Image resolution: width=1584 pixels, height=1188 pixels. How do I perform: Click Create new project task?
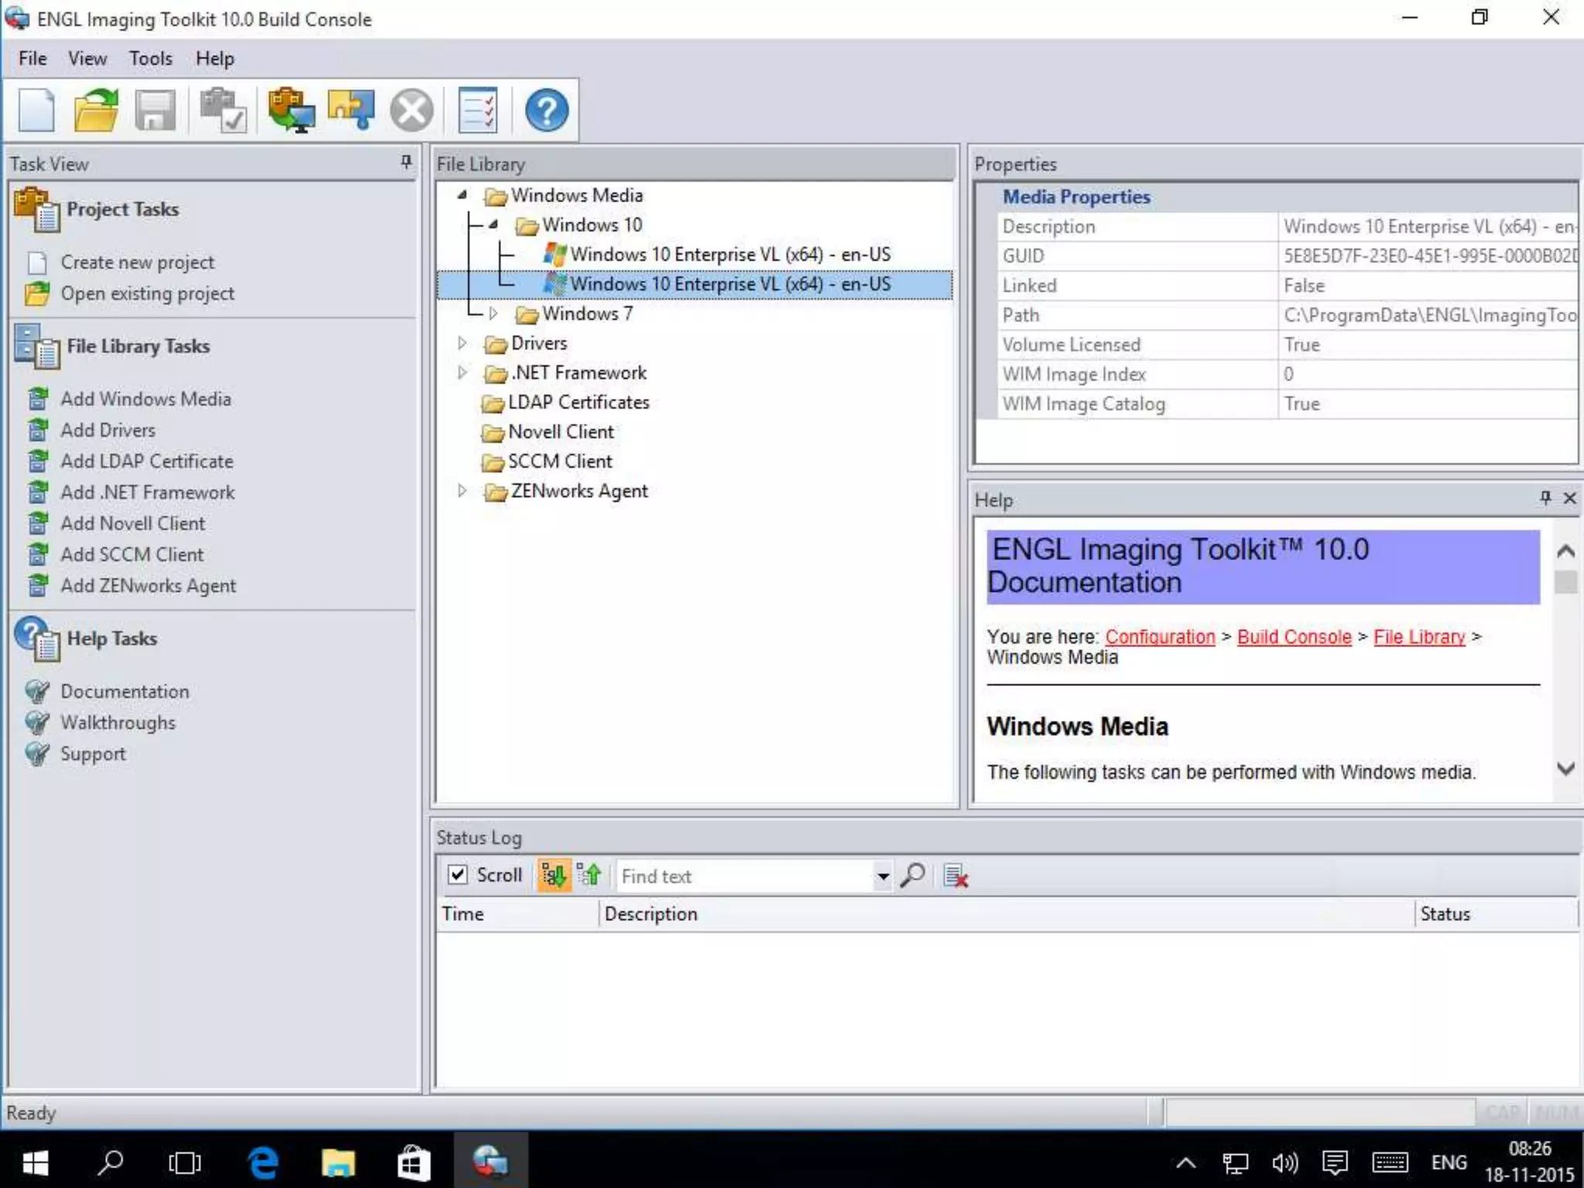click(x=138, y=262)
